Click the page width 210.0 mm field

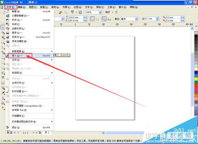[76, 17]
